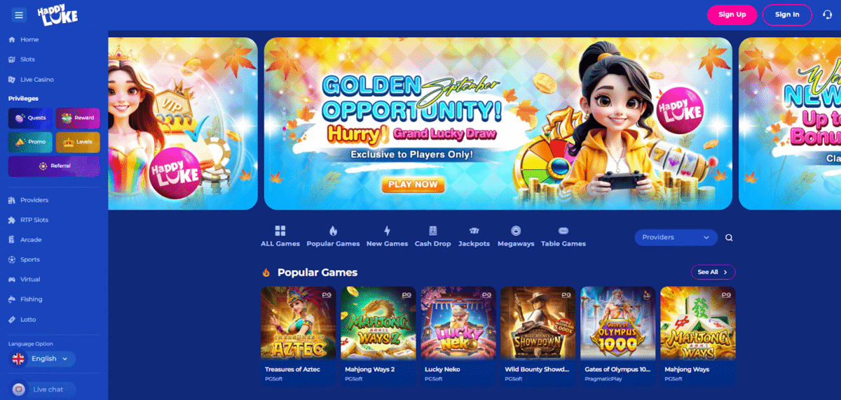Open the Fishing sidebar icon
This screenshot has width=841, height=400.
(x=12, y=299)
